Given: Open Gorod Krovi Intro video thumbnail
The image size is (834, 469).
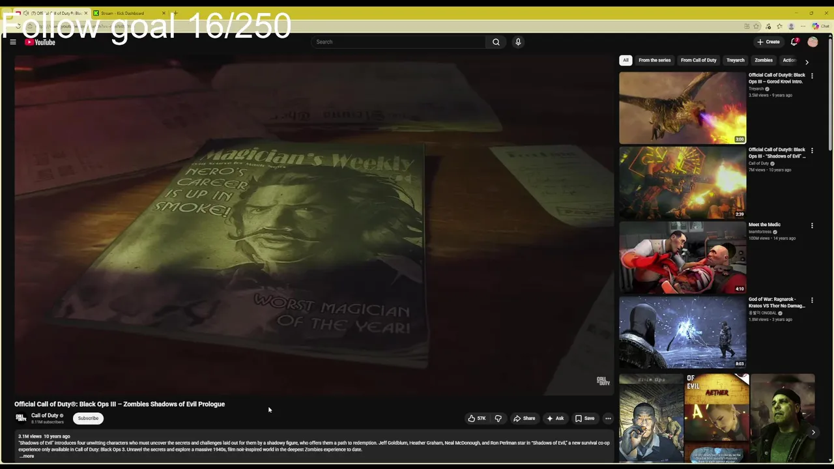Looking at the screenshot, I should click(x=682, y=107).
